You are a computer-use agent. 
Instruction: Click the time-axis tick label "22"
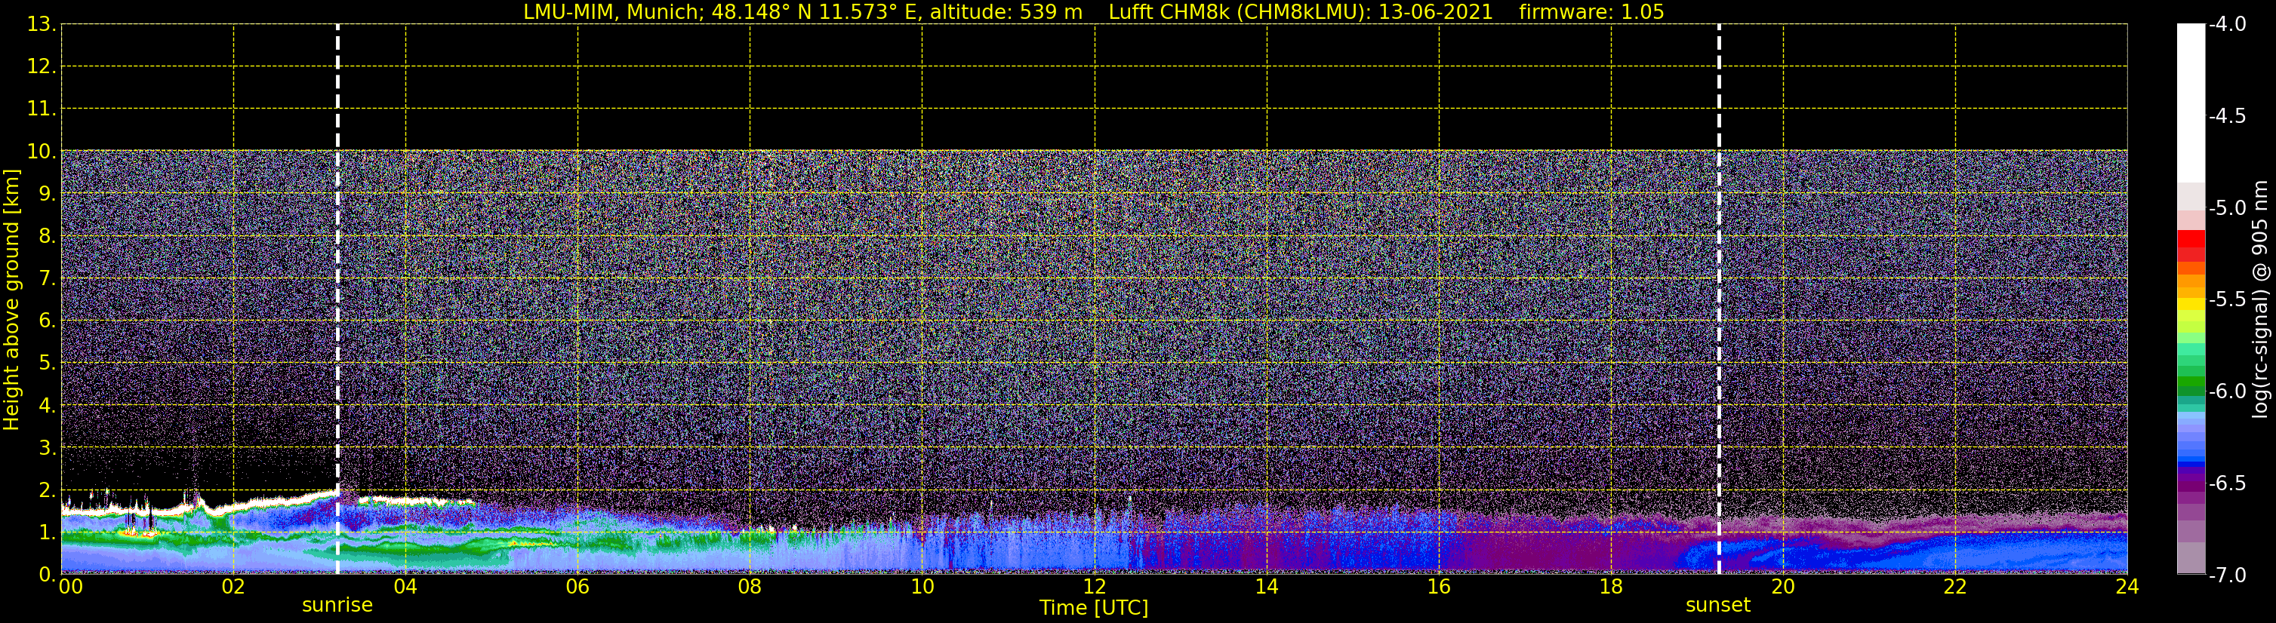1955,587
